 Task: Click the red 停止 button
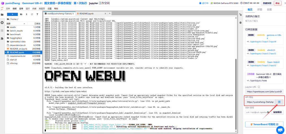[278, 3]
